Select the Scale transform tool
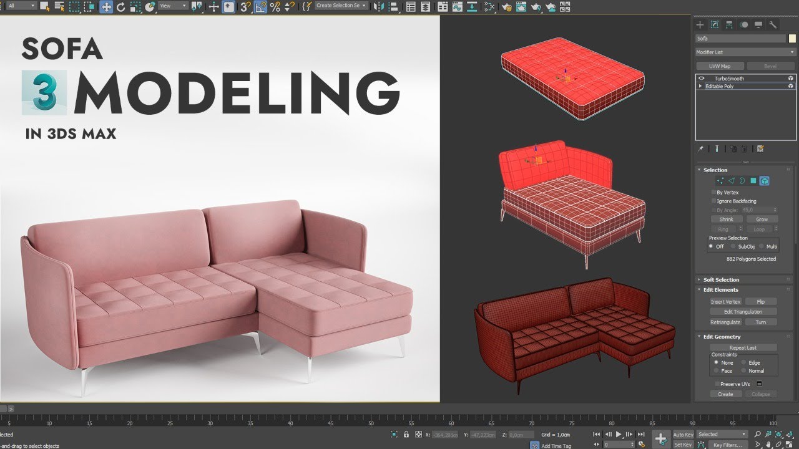 click(135, 7)
